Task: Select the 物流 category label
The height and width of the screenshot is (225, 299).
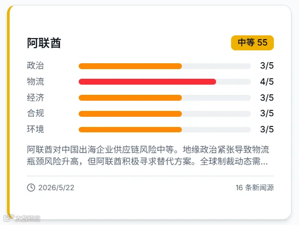Action: coord(35,81)
